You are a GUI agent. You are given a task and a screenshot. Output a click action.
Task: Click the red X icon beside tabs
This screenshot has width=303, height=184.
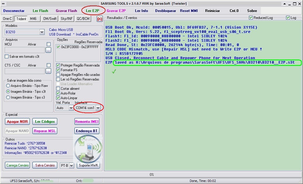pyautogui.click(x=100, y=19)
